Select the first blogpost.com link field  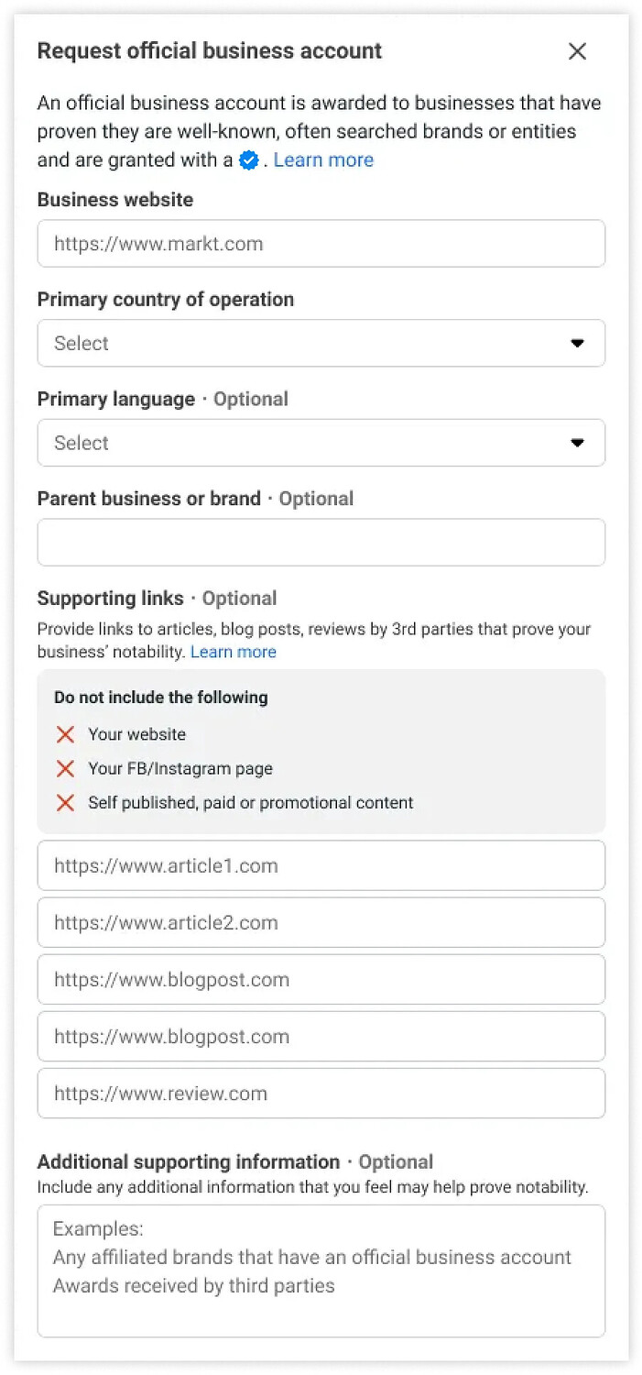click(x=321, y=979)
